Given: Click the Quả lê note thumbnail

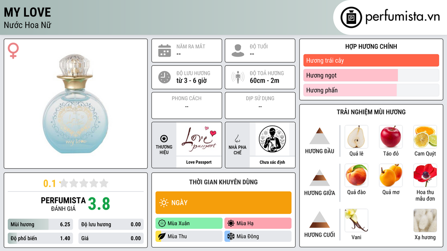Looking at the screenshot, I should point(356,137).
